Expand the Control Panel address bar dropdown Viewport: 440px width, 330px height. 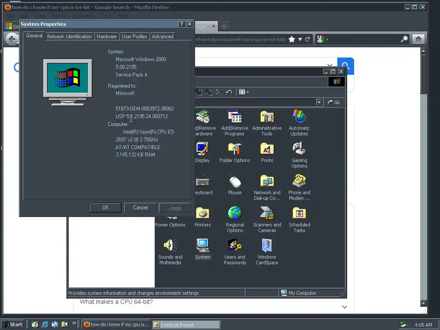point(319,102)
